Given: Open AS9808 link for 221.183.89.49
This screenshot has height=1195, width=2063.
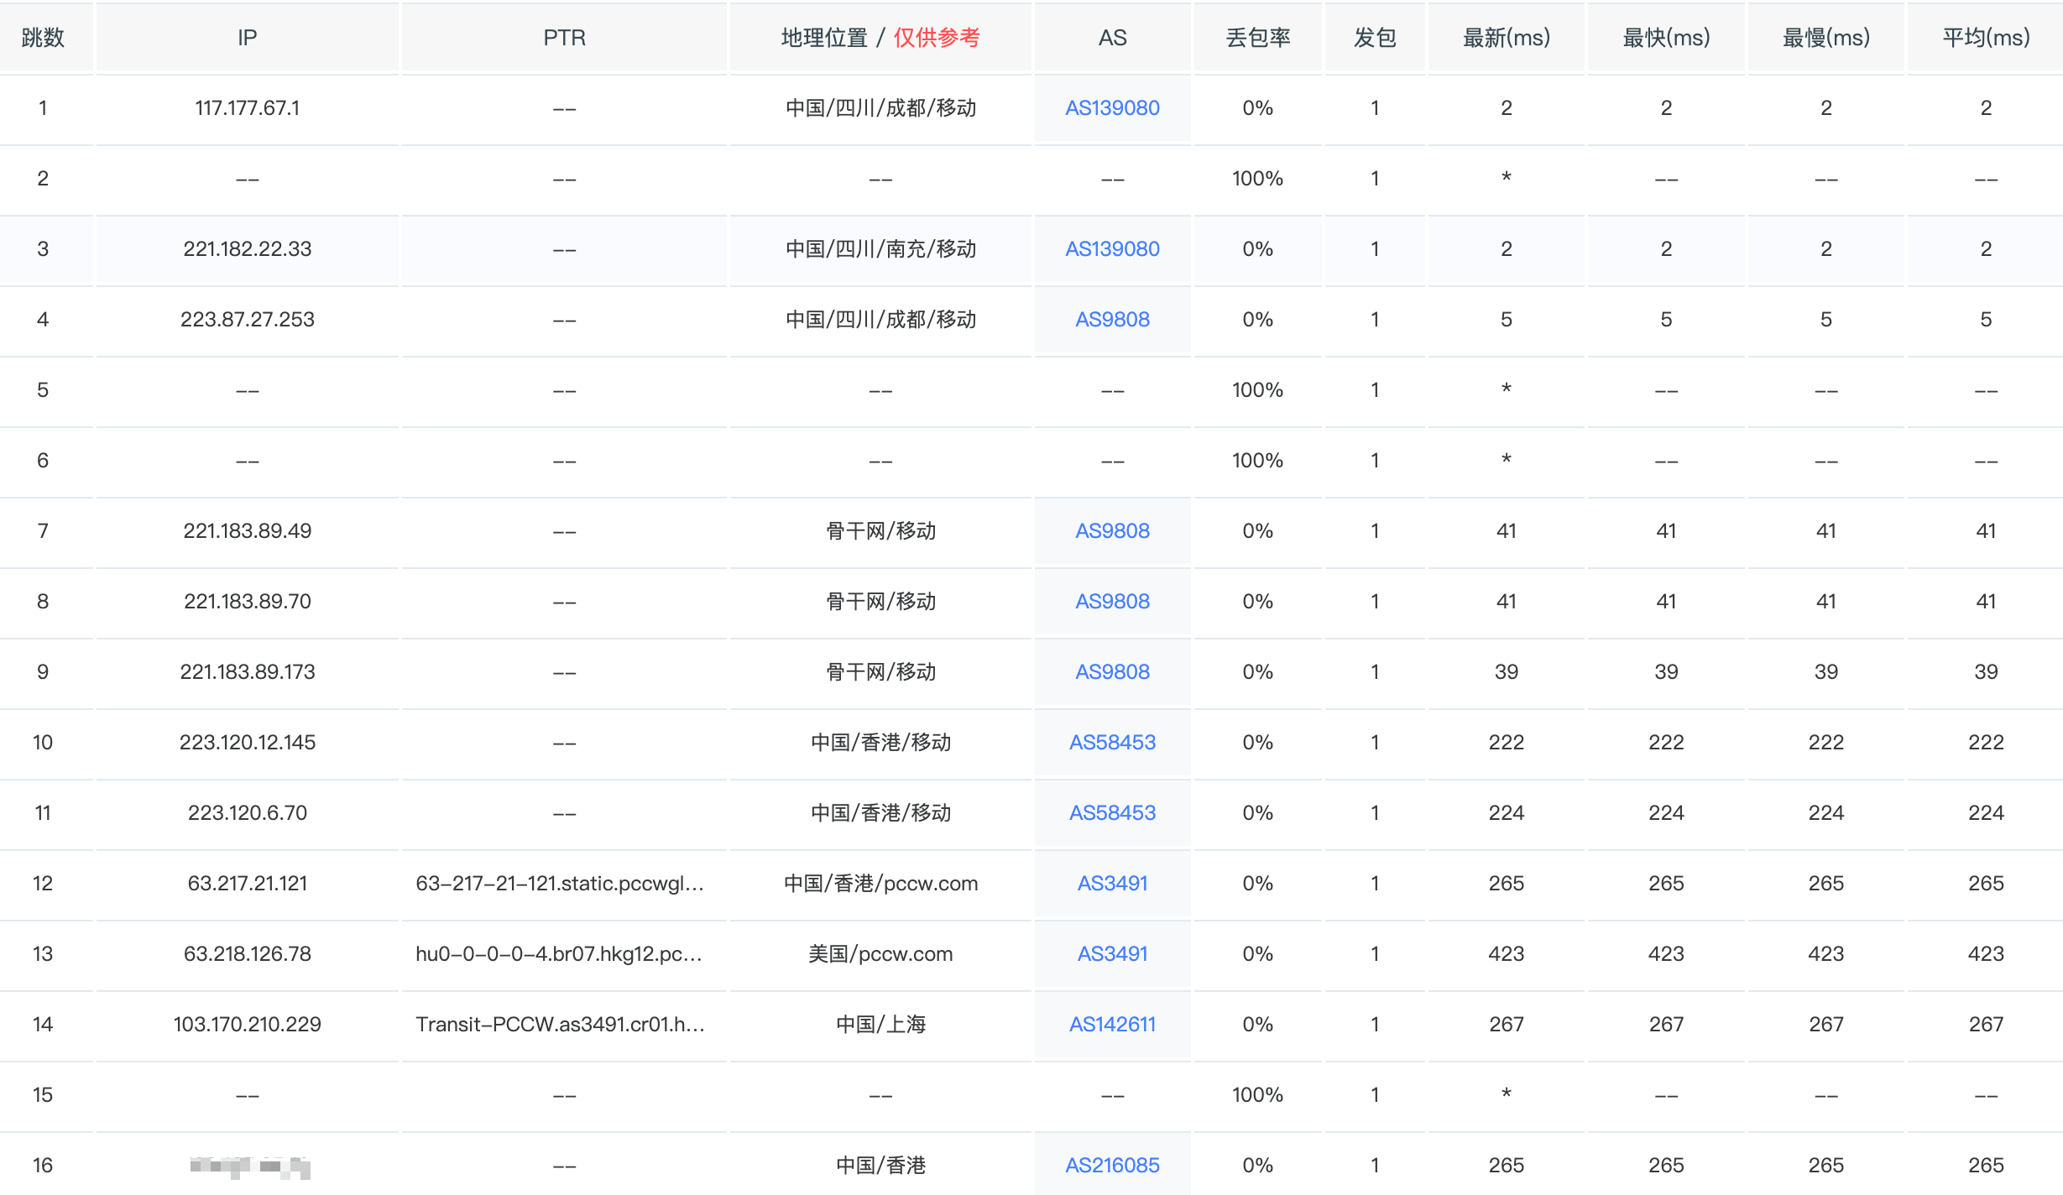Looking at the screenshot, I should pyautogui.click(x=1112, y=531).
